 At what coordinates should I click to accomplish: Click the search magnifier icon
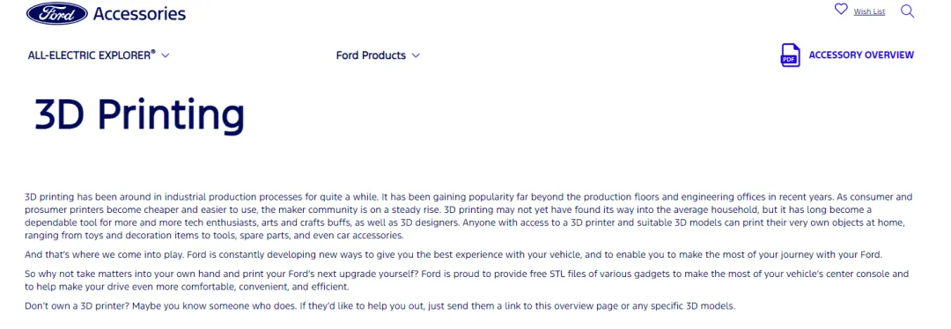pyautogui.click(x=907, y=11)
